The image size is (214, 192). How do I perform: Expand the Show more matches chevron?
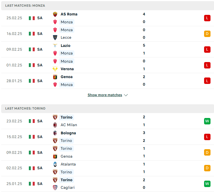(126, 95)
